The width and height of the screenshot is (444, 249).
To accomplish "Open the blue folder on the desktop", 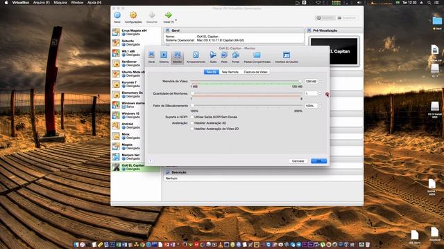I will pyautogui.click(x=437, y=21).
